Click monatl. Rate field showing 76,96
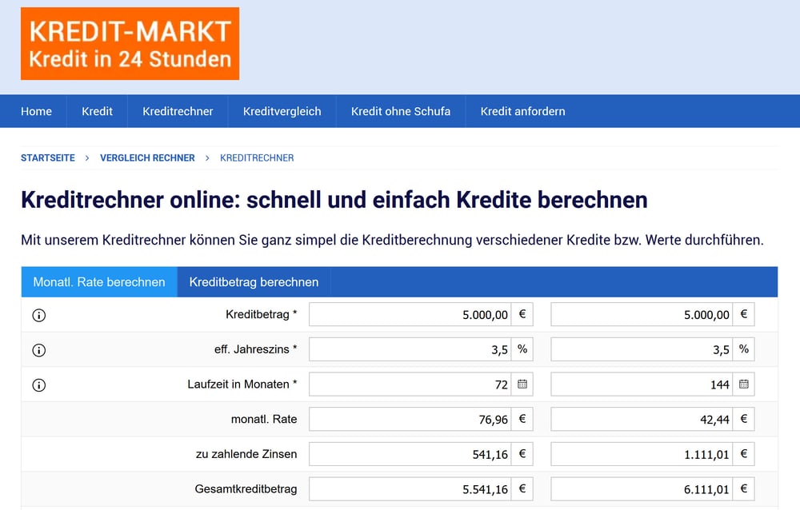 coord(410,419)
